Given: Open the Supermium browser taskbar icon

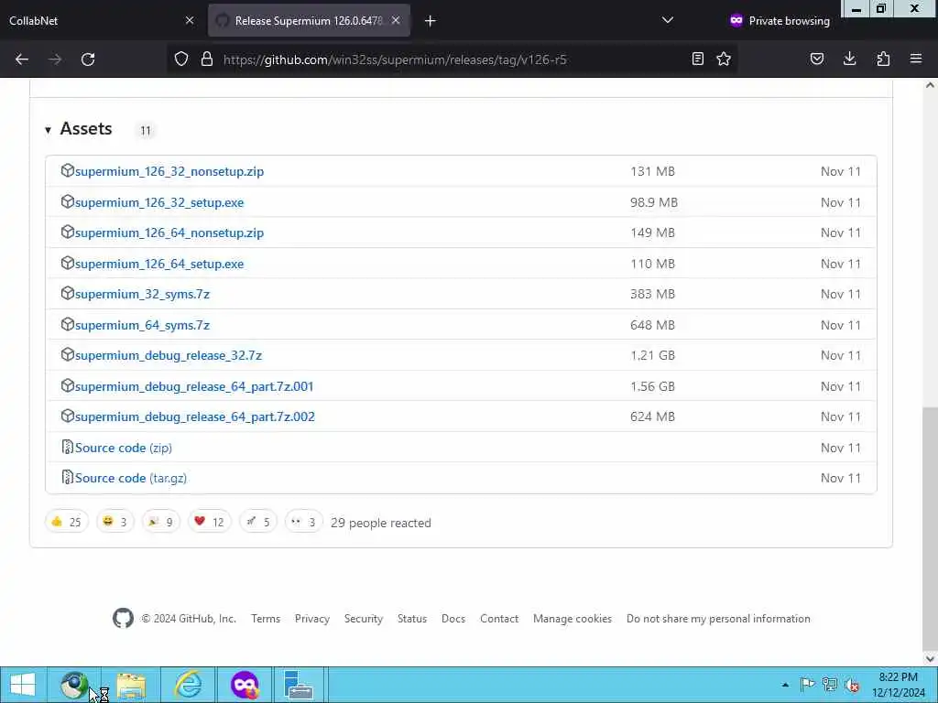Looking at the screenshot, I should pos(75,685).
